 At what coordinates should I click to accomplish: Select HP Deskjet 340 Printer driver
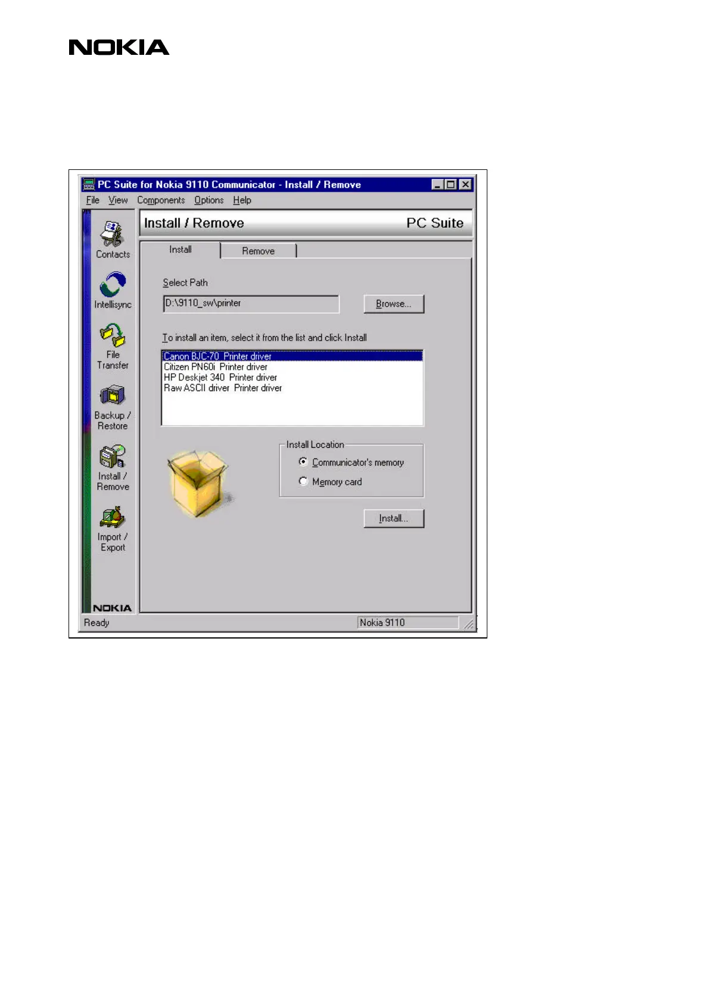293,377
